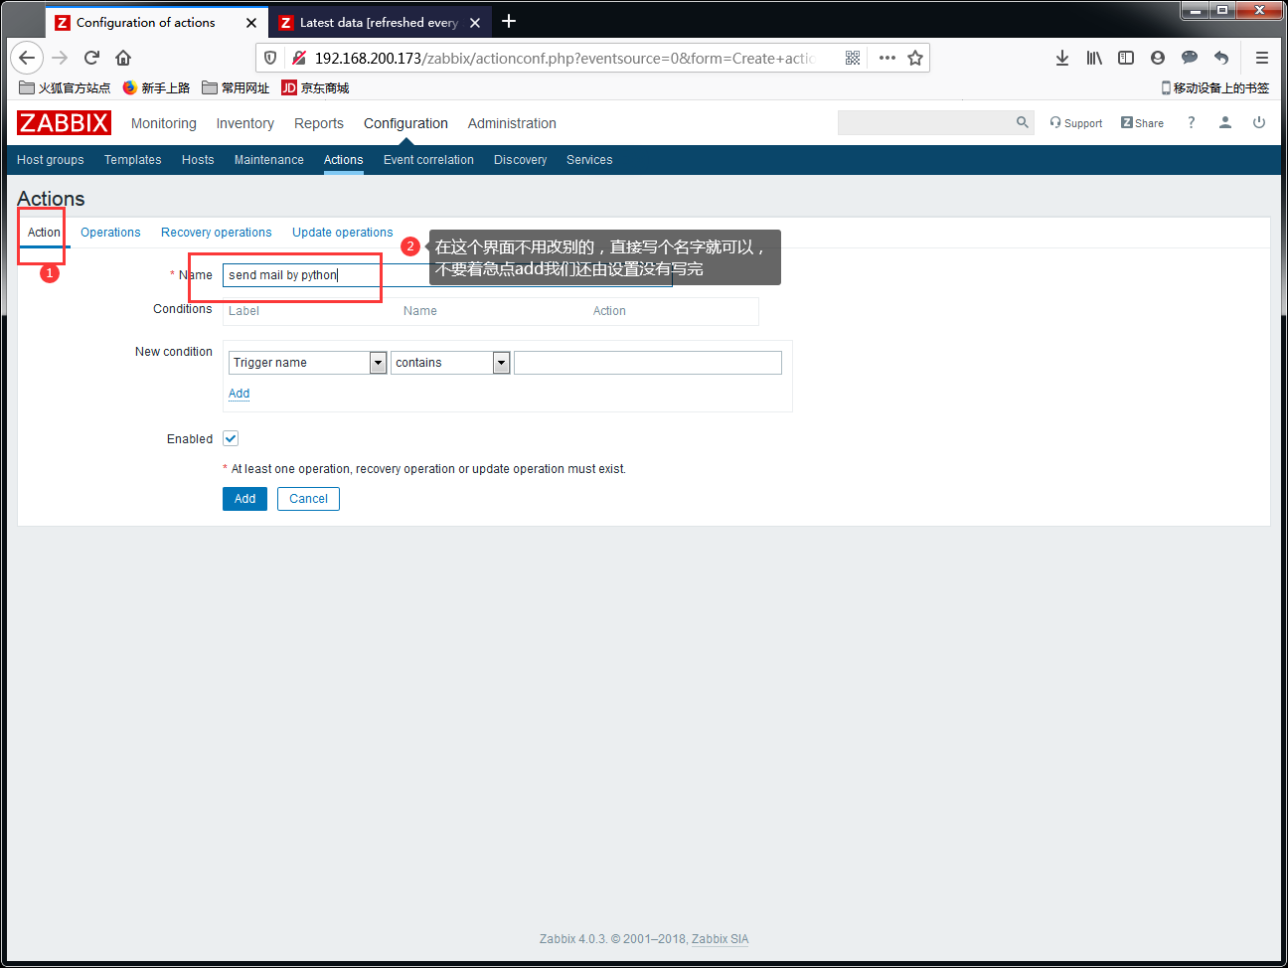
Task: Bookmark this page with star icon
Action: [x=915, y=58]
